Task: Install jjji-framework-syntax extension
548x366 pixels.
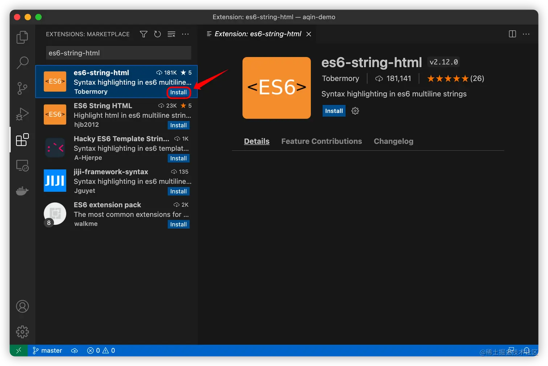Action: pyautogui.click(x=179, y=191)
